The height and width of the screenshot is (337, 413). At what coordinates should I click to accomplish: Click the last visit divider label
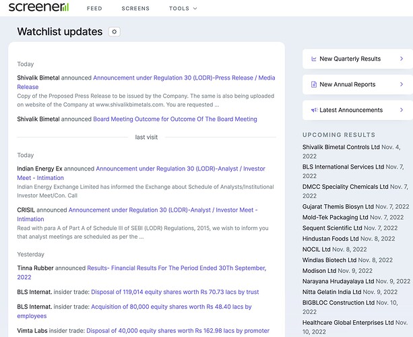pyautogui.click(x=146, y=137)
